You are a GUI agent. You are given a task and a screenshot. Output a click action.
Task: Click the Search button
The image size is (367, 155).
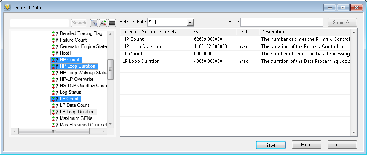click(79, 23)
